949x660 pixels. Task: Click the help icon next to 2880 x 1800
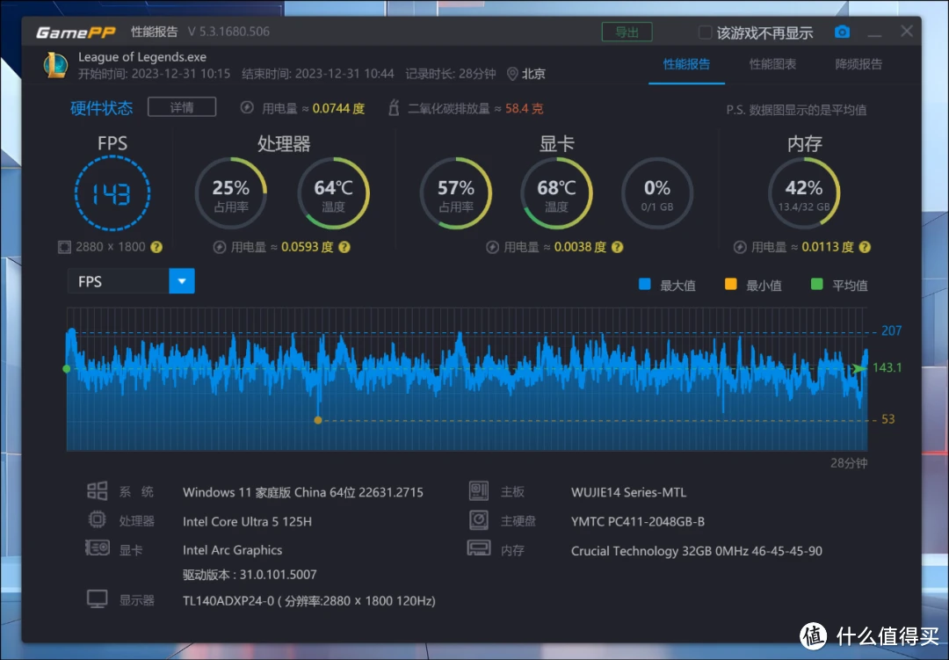tap(156, 247)
